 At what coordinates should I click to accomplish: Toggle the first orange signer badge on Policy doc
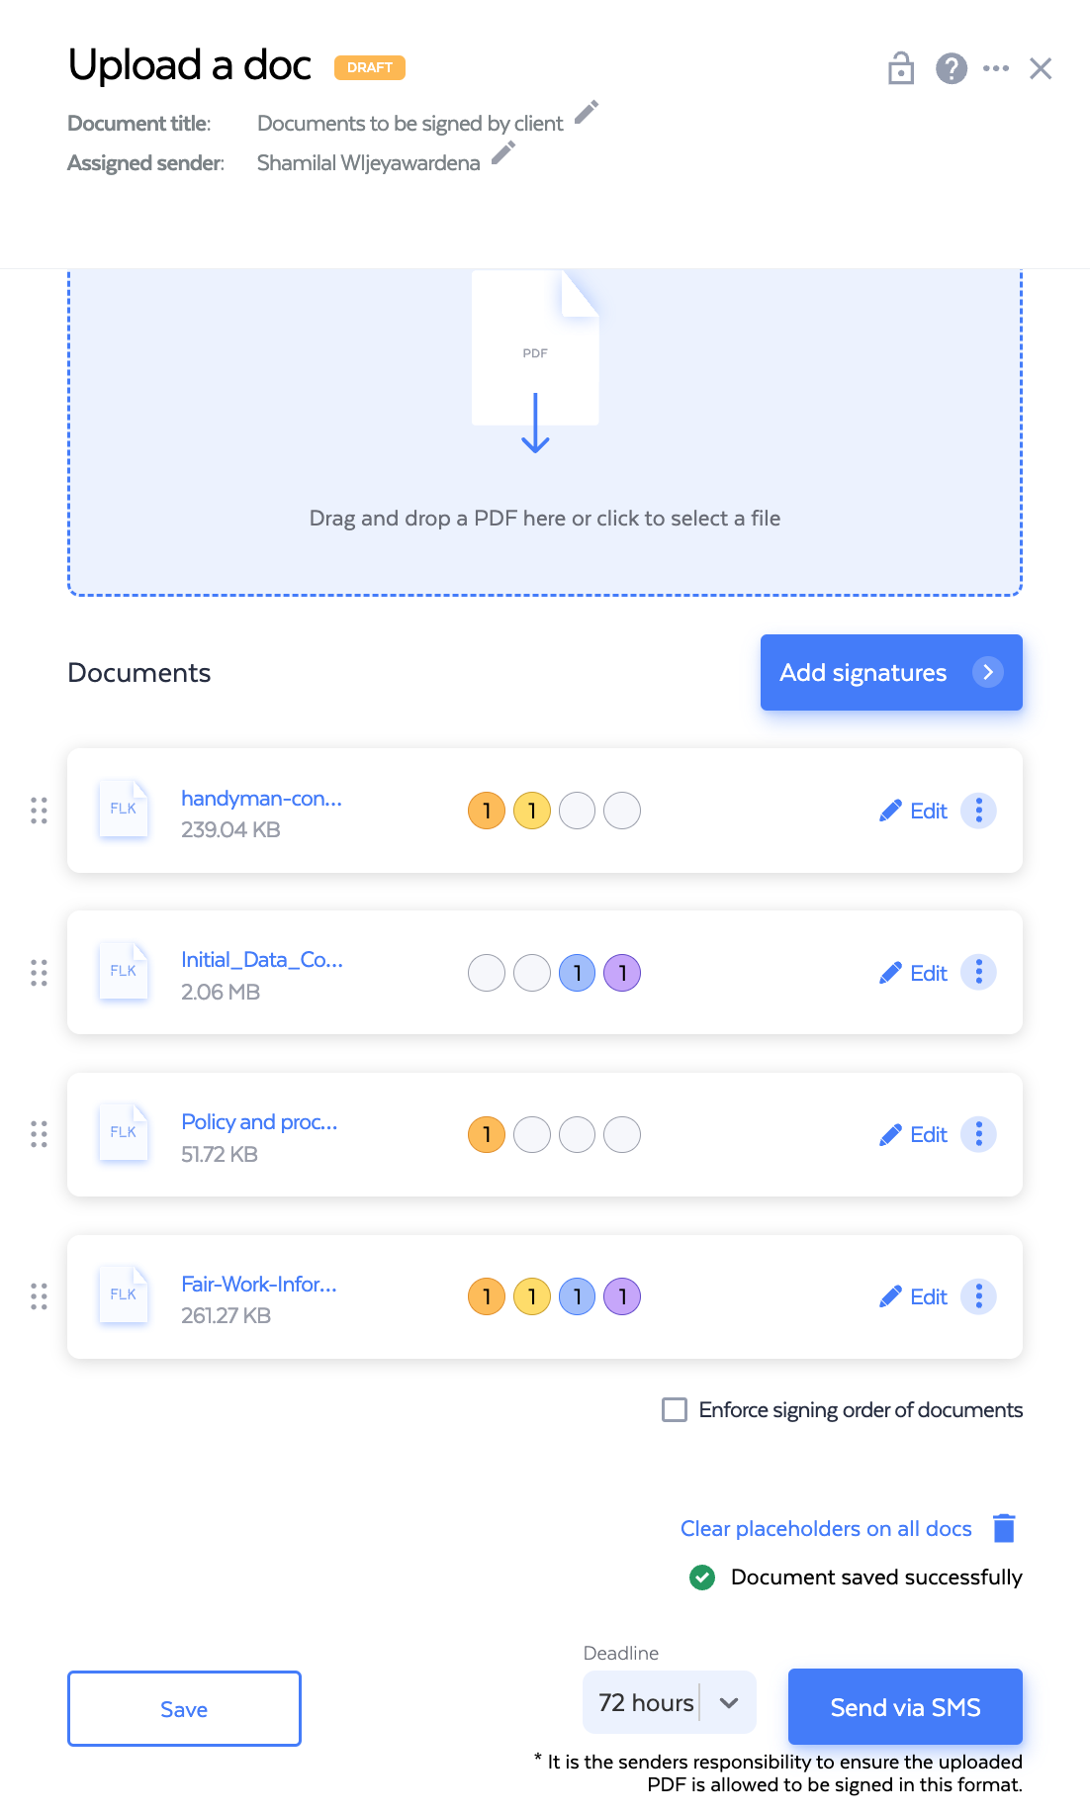coord(486,1134)
